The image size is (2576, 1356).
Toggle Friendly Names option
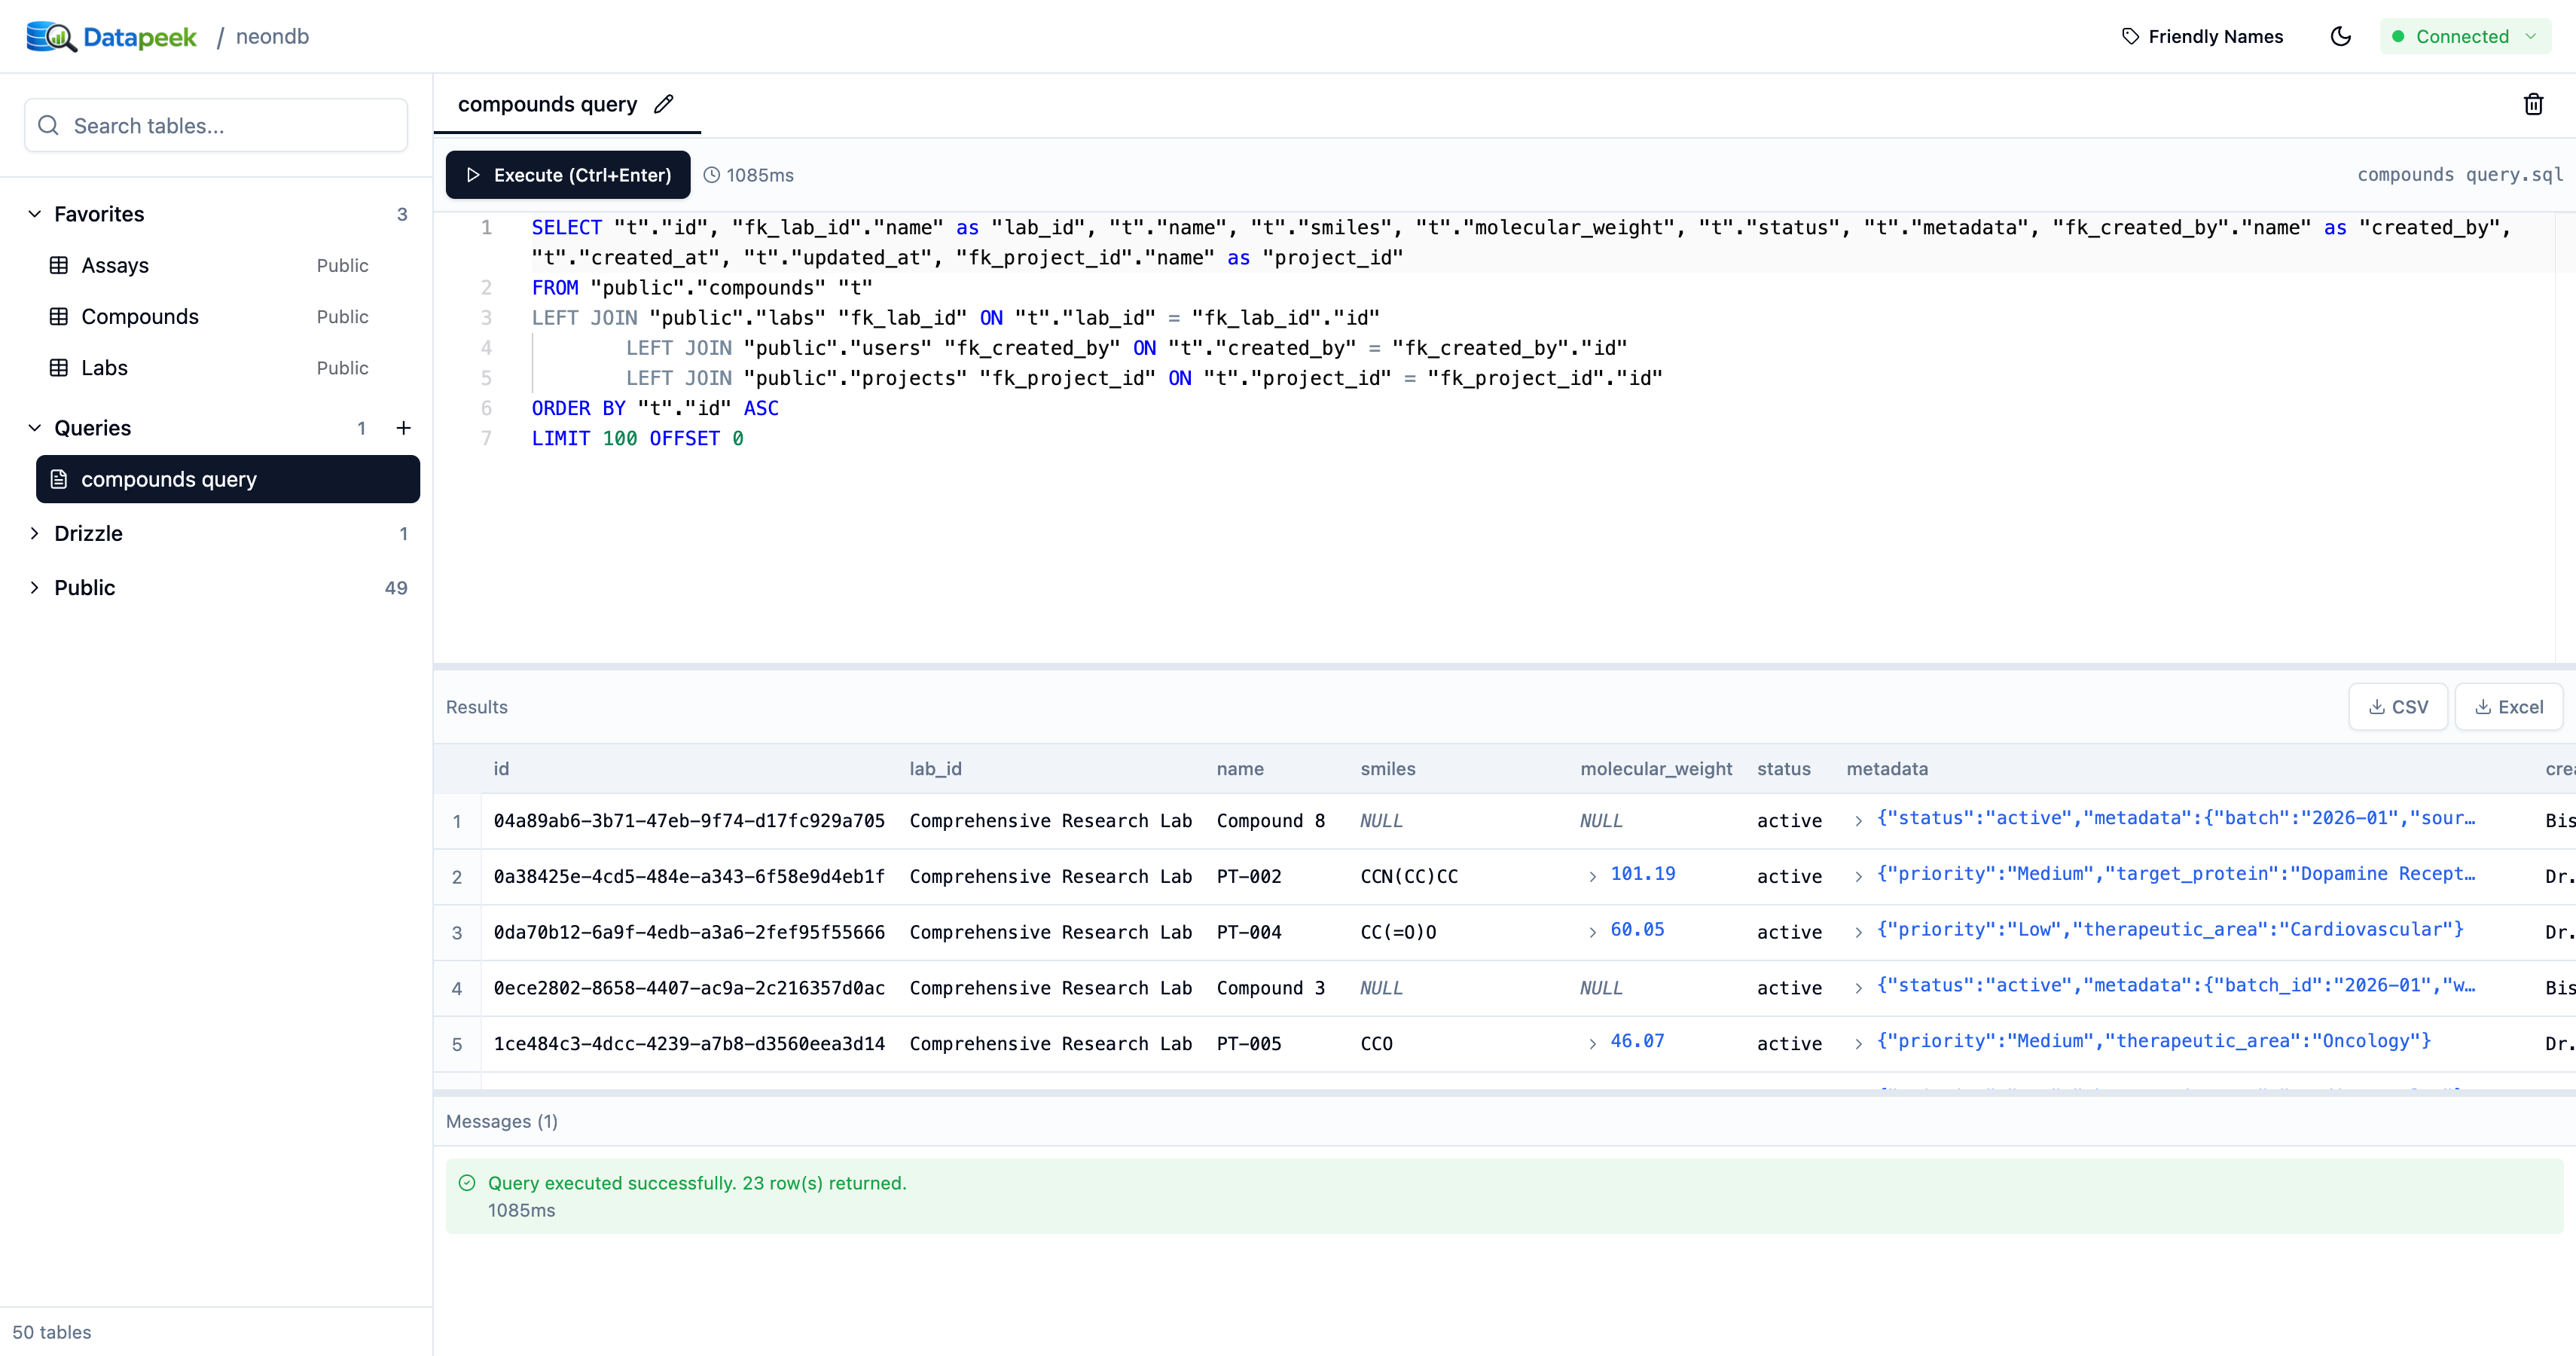pos(2202,37)
